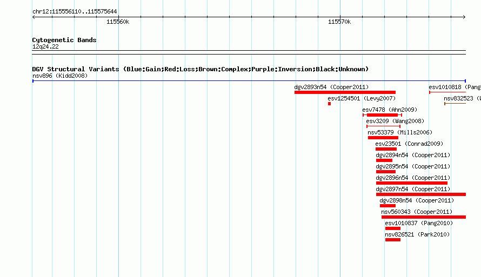Screen dimensions: 481x277
Task: Open the esv1010837 (Pang2010) label
Action: click(419, 223)
